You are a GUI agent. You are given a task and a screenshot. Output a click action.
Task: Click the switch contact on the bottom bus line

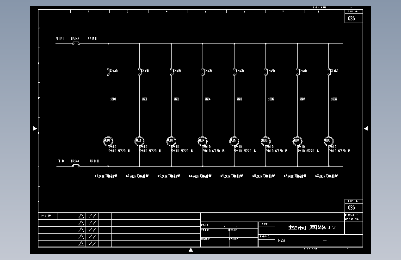point(76,166)
